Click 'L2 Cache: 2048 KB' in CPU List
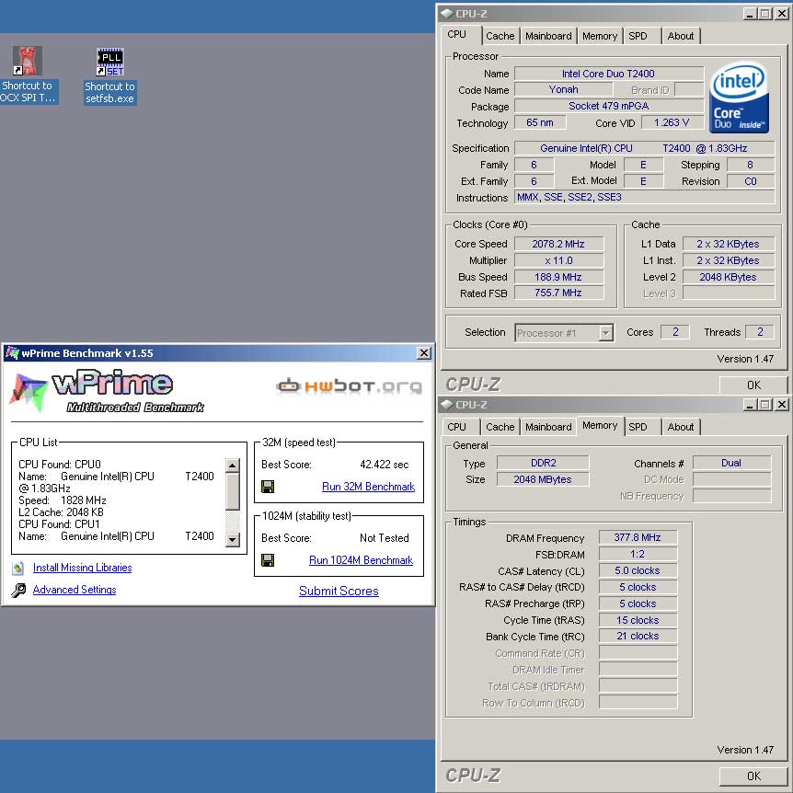 click(62, 512)
